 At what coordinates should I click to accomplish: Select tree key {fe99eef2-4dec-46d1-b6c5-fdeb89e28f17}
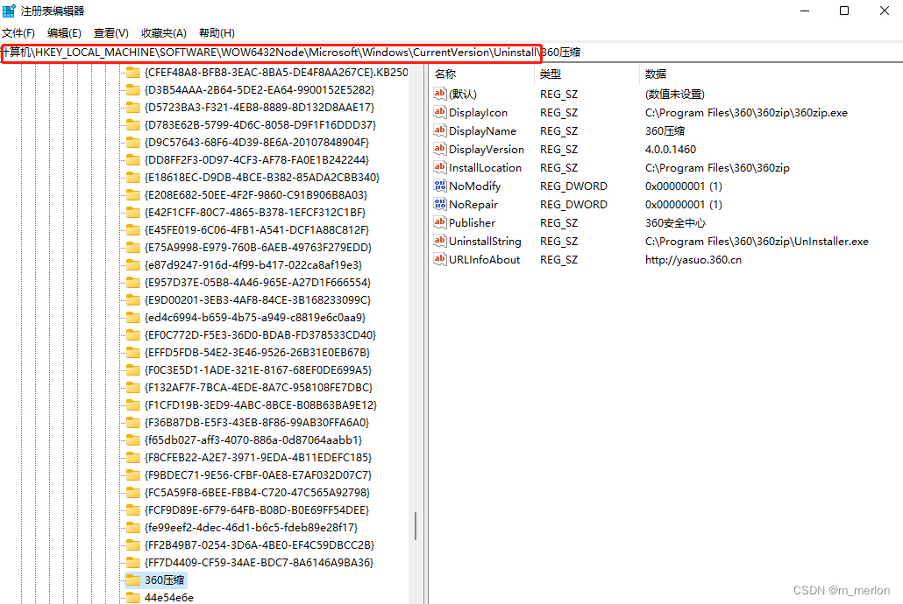(x=251, y=528)
